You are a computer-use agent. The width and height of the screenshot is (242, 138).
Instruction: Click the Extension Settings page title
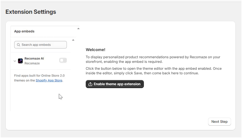click(x=31, y=12)
